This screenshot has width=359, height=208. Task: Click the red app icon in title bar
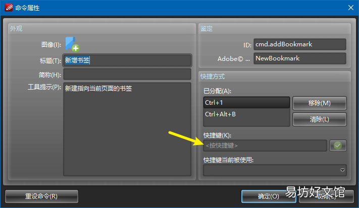click(9, 8)
